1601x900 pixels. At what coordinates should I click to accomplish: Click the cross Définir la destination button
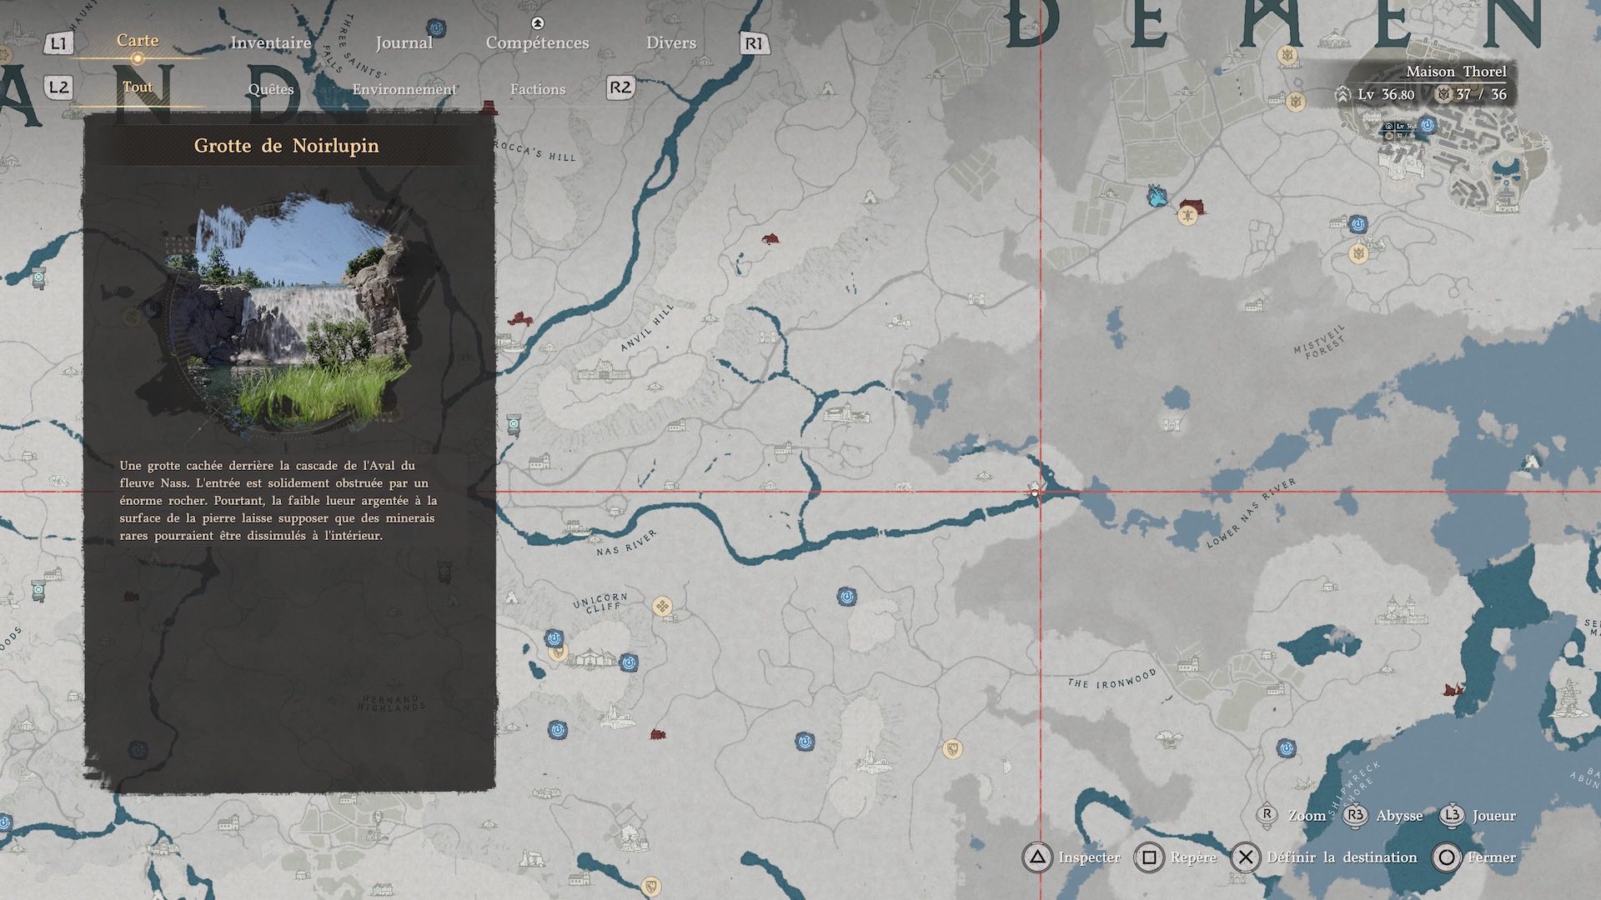point(1246,857)
